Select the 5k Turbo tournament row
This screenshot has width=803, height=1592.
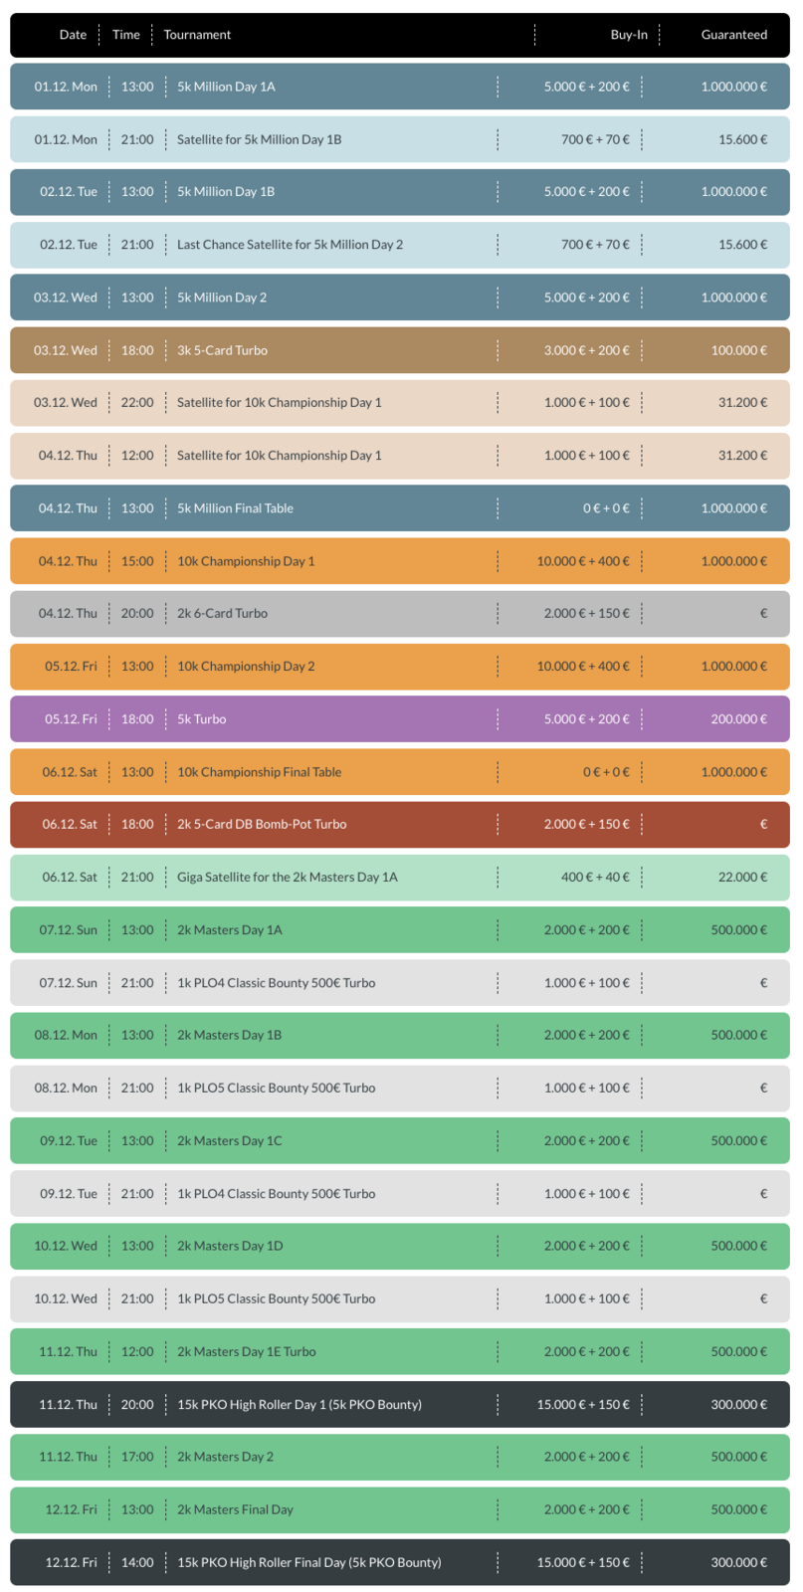(201, 719)
